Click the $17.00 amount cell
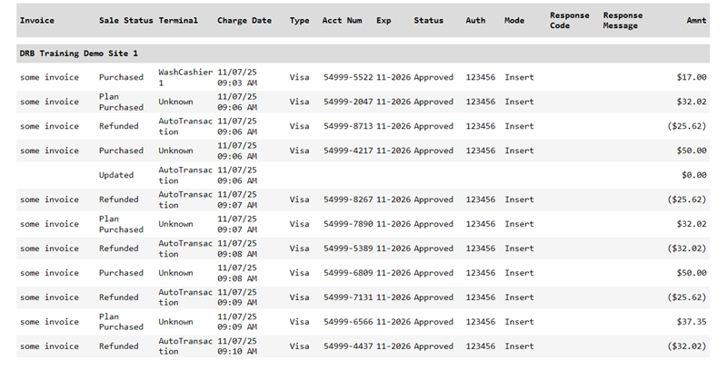The image size is (727, 370). 692,77
